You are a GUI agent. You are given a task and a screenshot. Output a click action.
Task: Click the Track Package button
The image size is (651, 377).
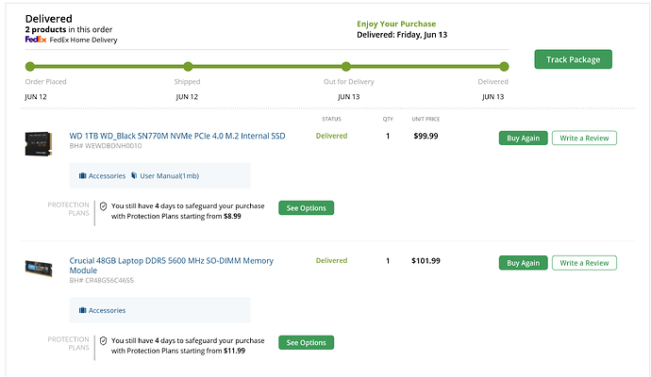coord(573,59)
